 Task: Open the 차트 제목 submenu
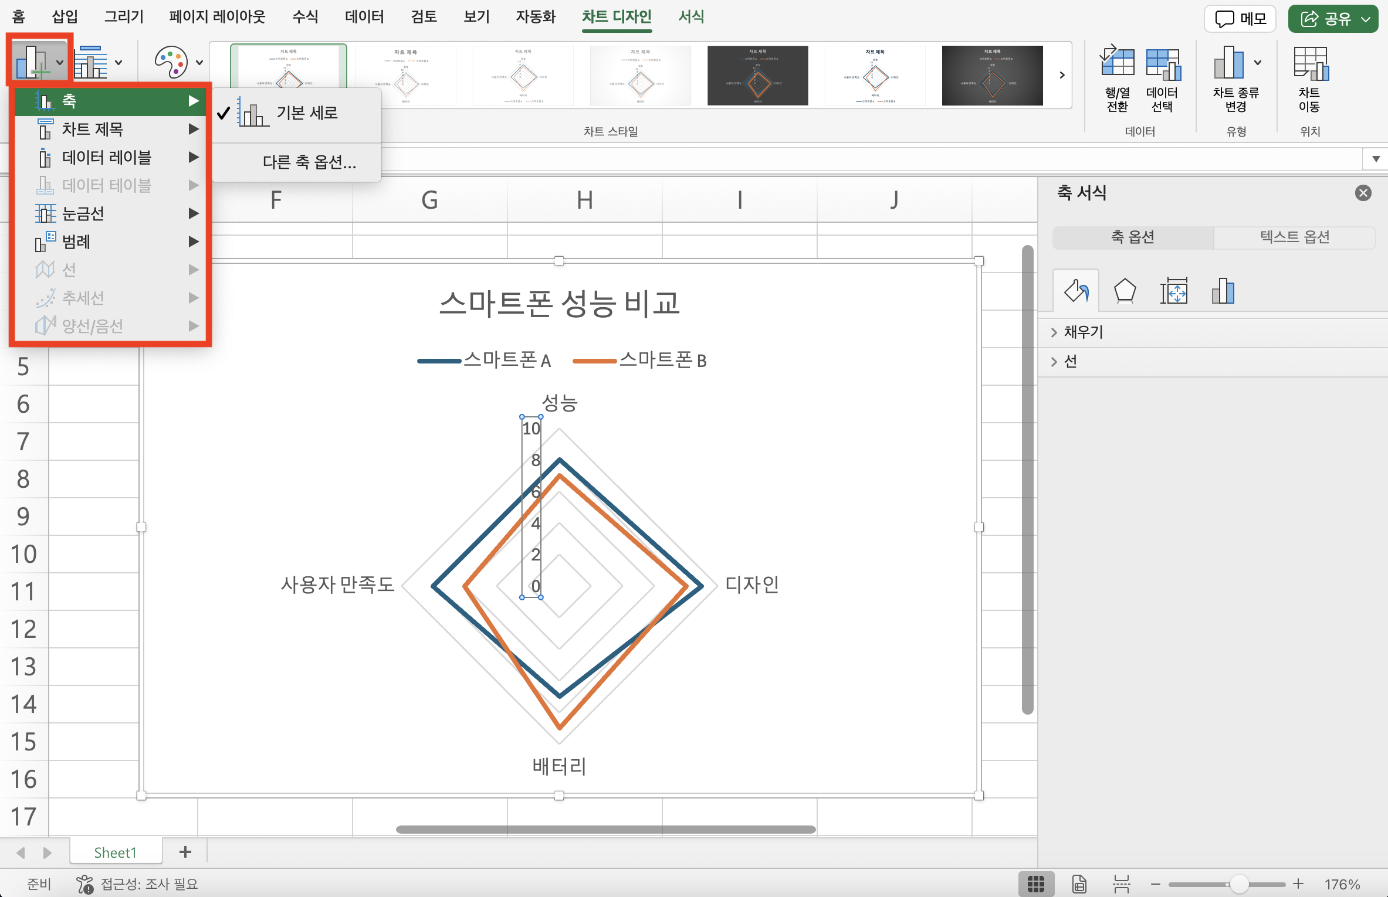click(110, 129)
